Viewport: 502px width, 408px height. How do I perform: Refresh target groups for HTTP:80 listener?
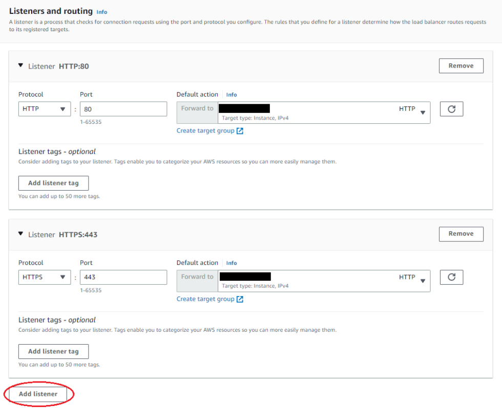451,108
